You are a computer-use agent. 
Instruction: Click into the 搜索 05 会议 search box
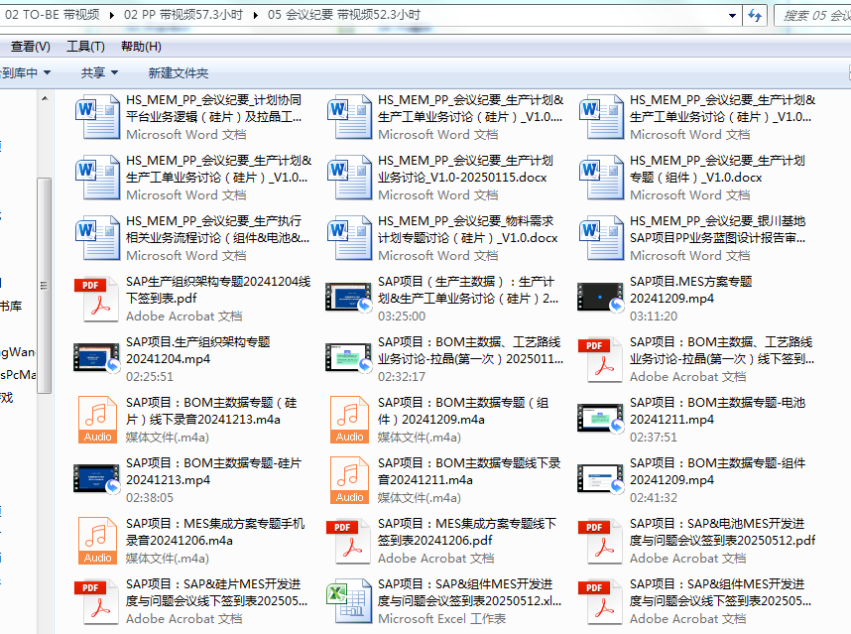pos(808,15)
